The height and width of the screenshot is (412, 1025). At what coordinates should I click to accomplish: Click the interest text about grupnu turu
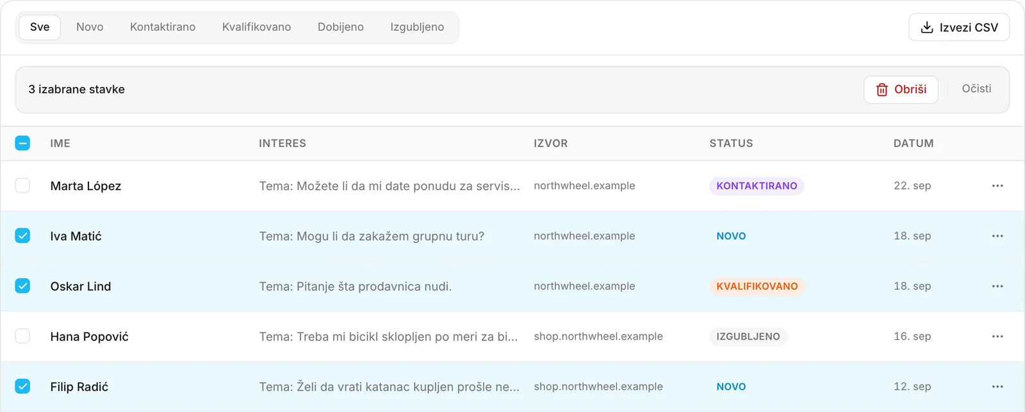(x=372, y=236)
